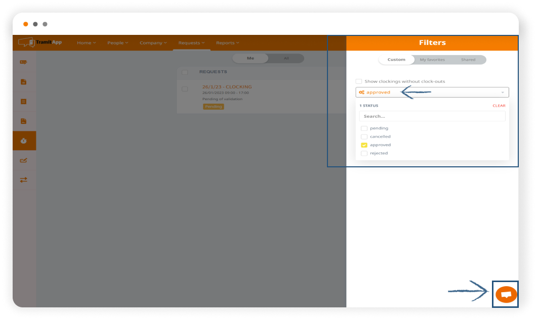Check the pending status option
The width and height of the screenshot is (537, 320).
click(x=364, y=128)
